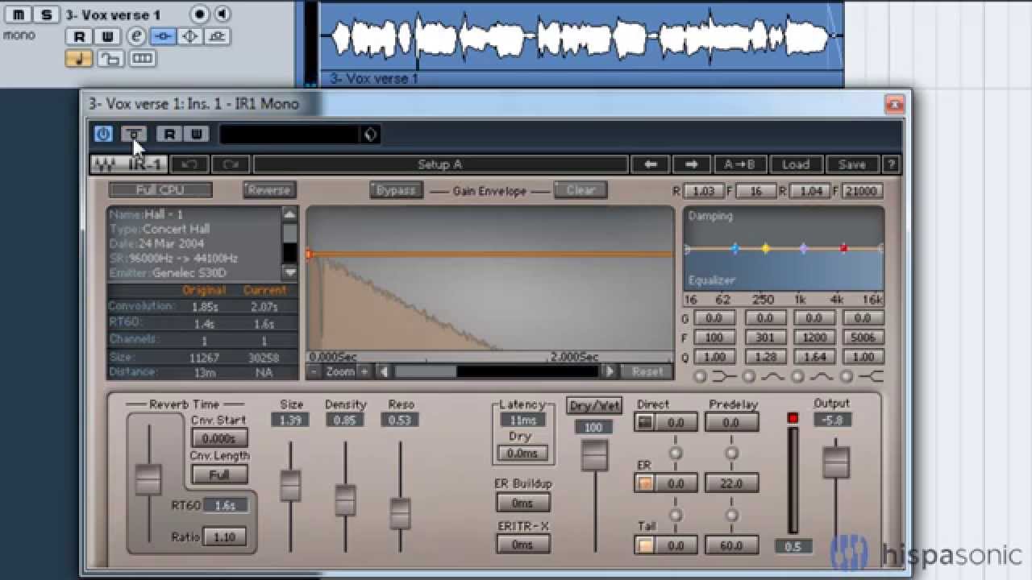Click the envelope Reset button

(647, 371)
